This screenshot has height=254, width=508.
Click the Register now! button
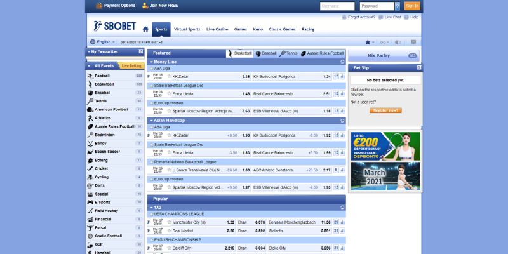[385, 110]
